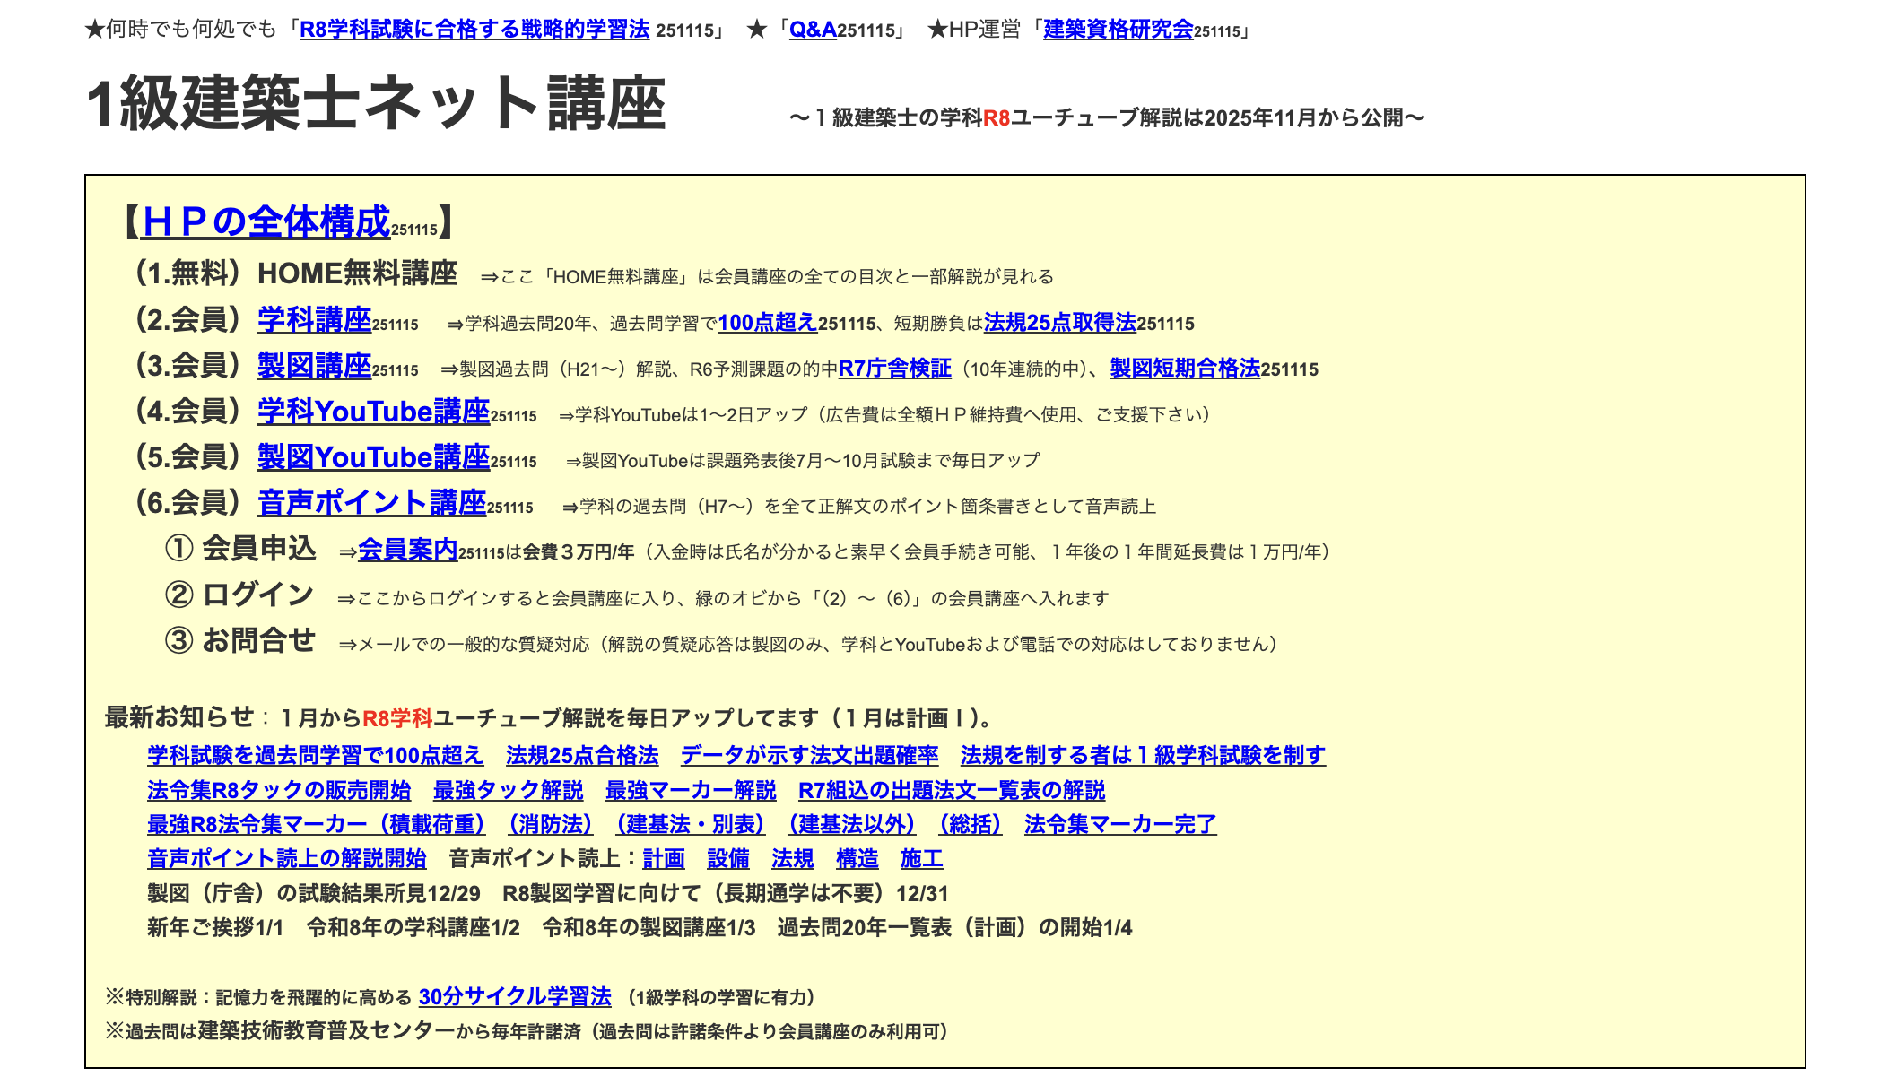This screenshot has height=1085, width=1889.
Task: Check the R7庁舎検証 results
Action: pyautogui.click(x=895, y=369)
